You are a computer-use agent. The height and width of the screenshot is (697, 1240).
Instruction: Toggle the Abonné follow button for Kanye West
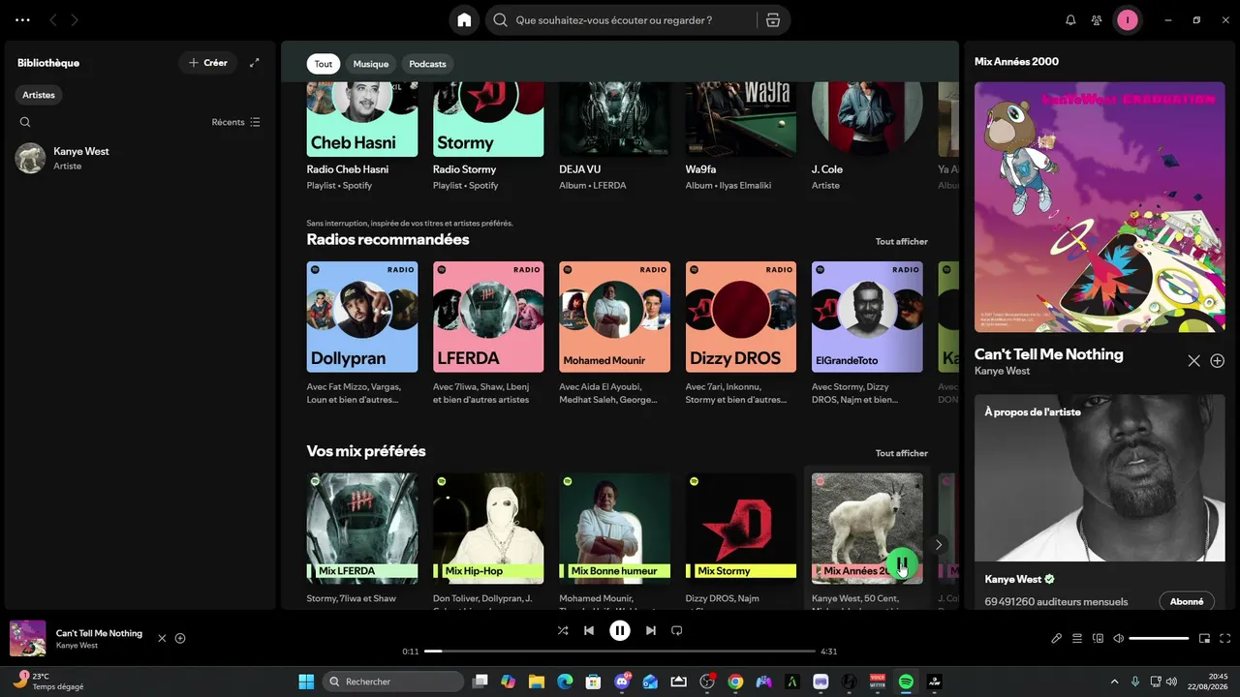coord(1187,601)
